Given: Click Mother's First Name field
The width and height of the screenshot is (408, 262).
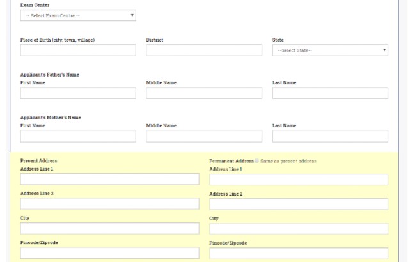Looking at the screenshot, I should tap(78, 136).
